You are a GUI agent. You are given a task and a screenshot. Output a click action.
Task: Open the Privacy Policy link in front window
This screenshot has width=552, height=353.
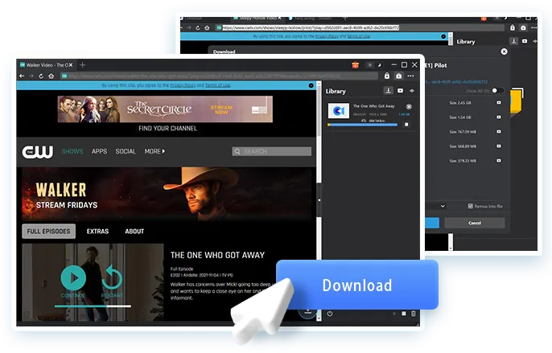(183, 85)
